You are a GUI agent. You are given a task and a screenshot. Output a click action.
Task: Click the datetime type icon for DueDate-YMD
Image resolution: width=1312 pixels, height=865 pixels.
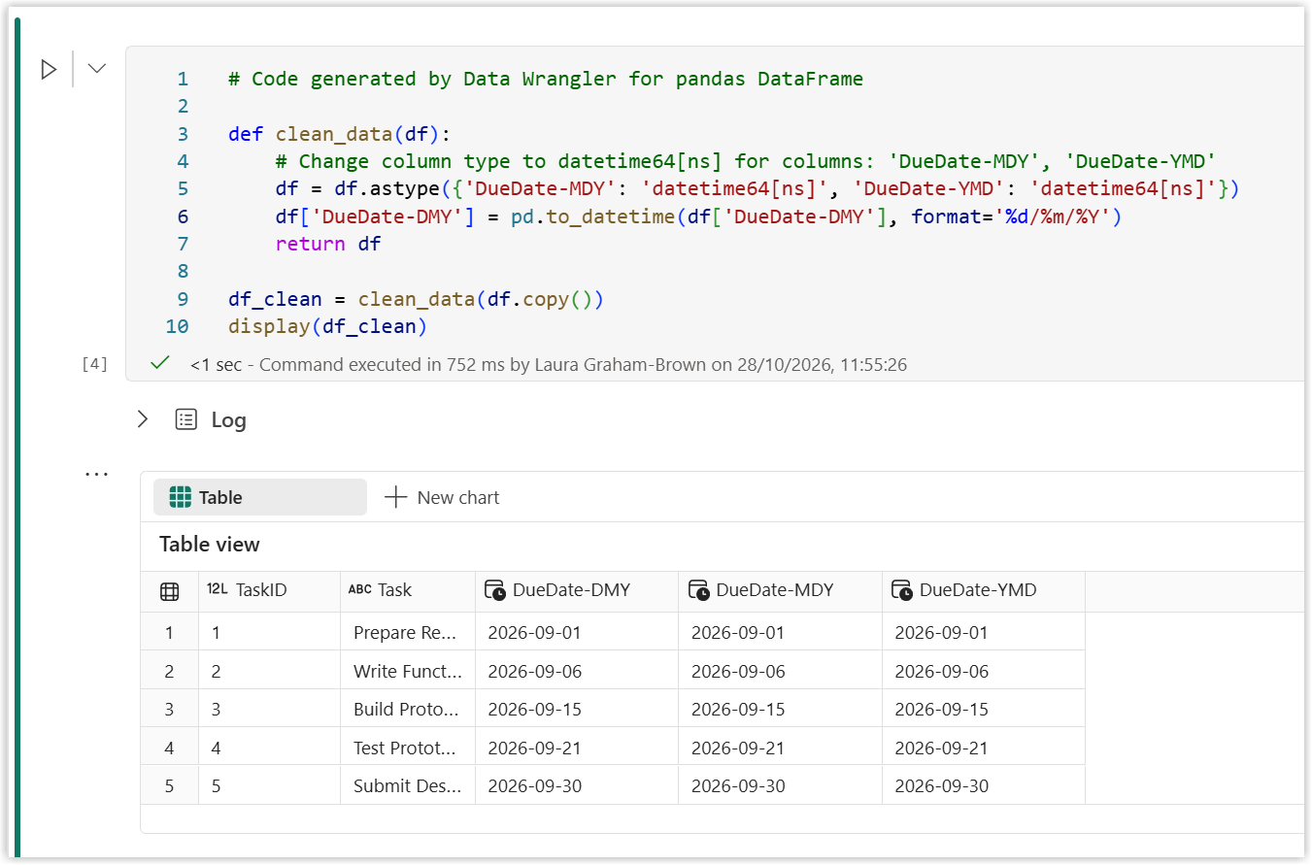pos(902,590)
